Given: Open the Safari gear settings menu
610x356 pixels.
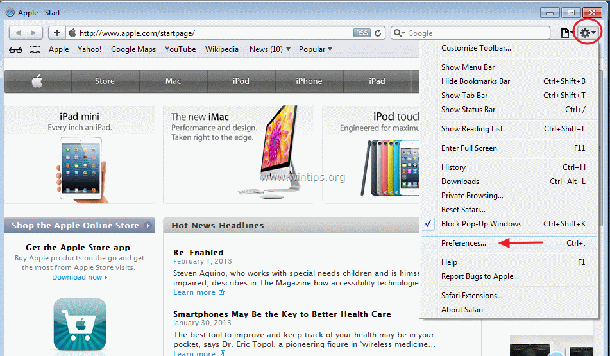Looking at the screenshot, I should pyautogui.click(x=588, y=33).
